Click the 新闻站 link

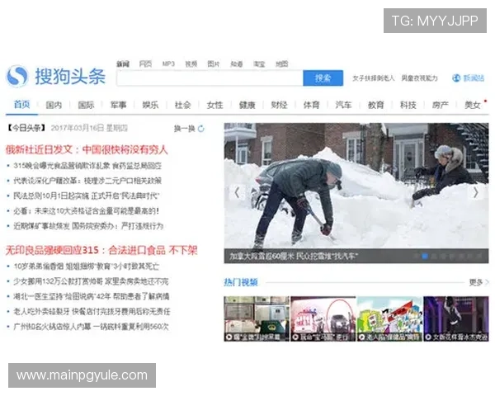coord(474,78)
